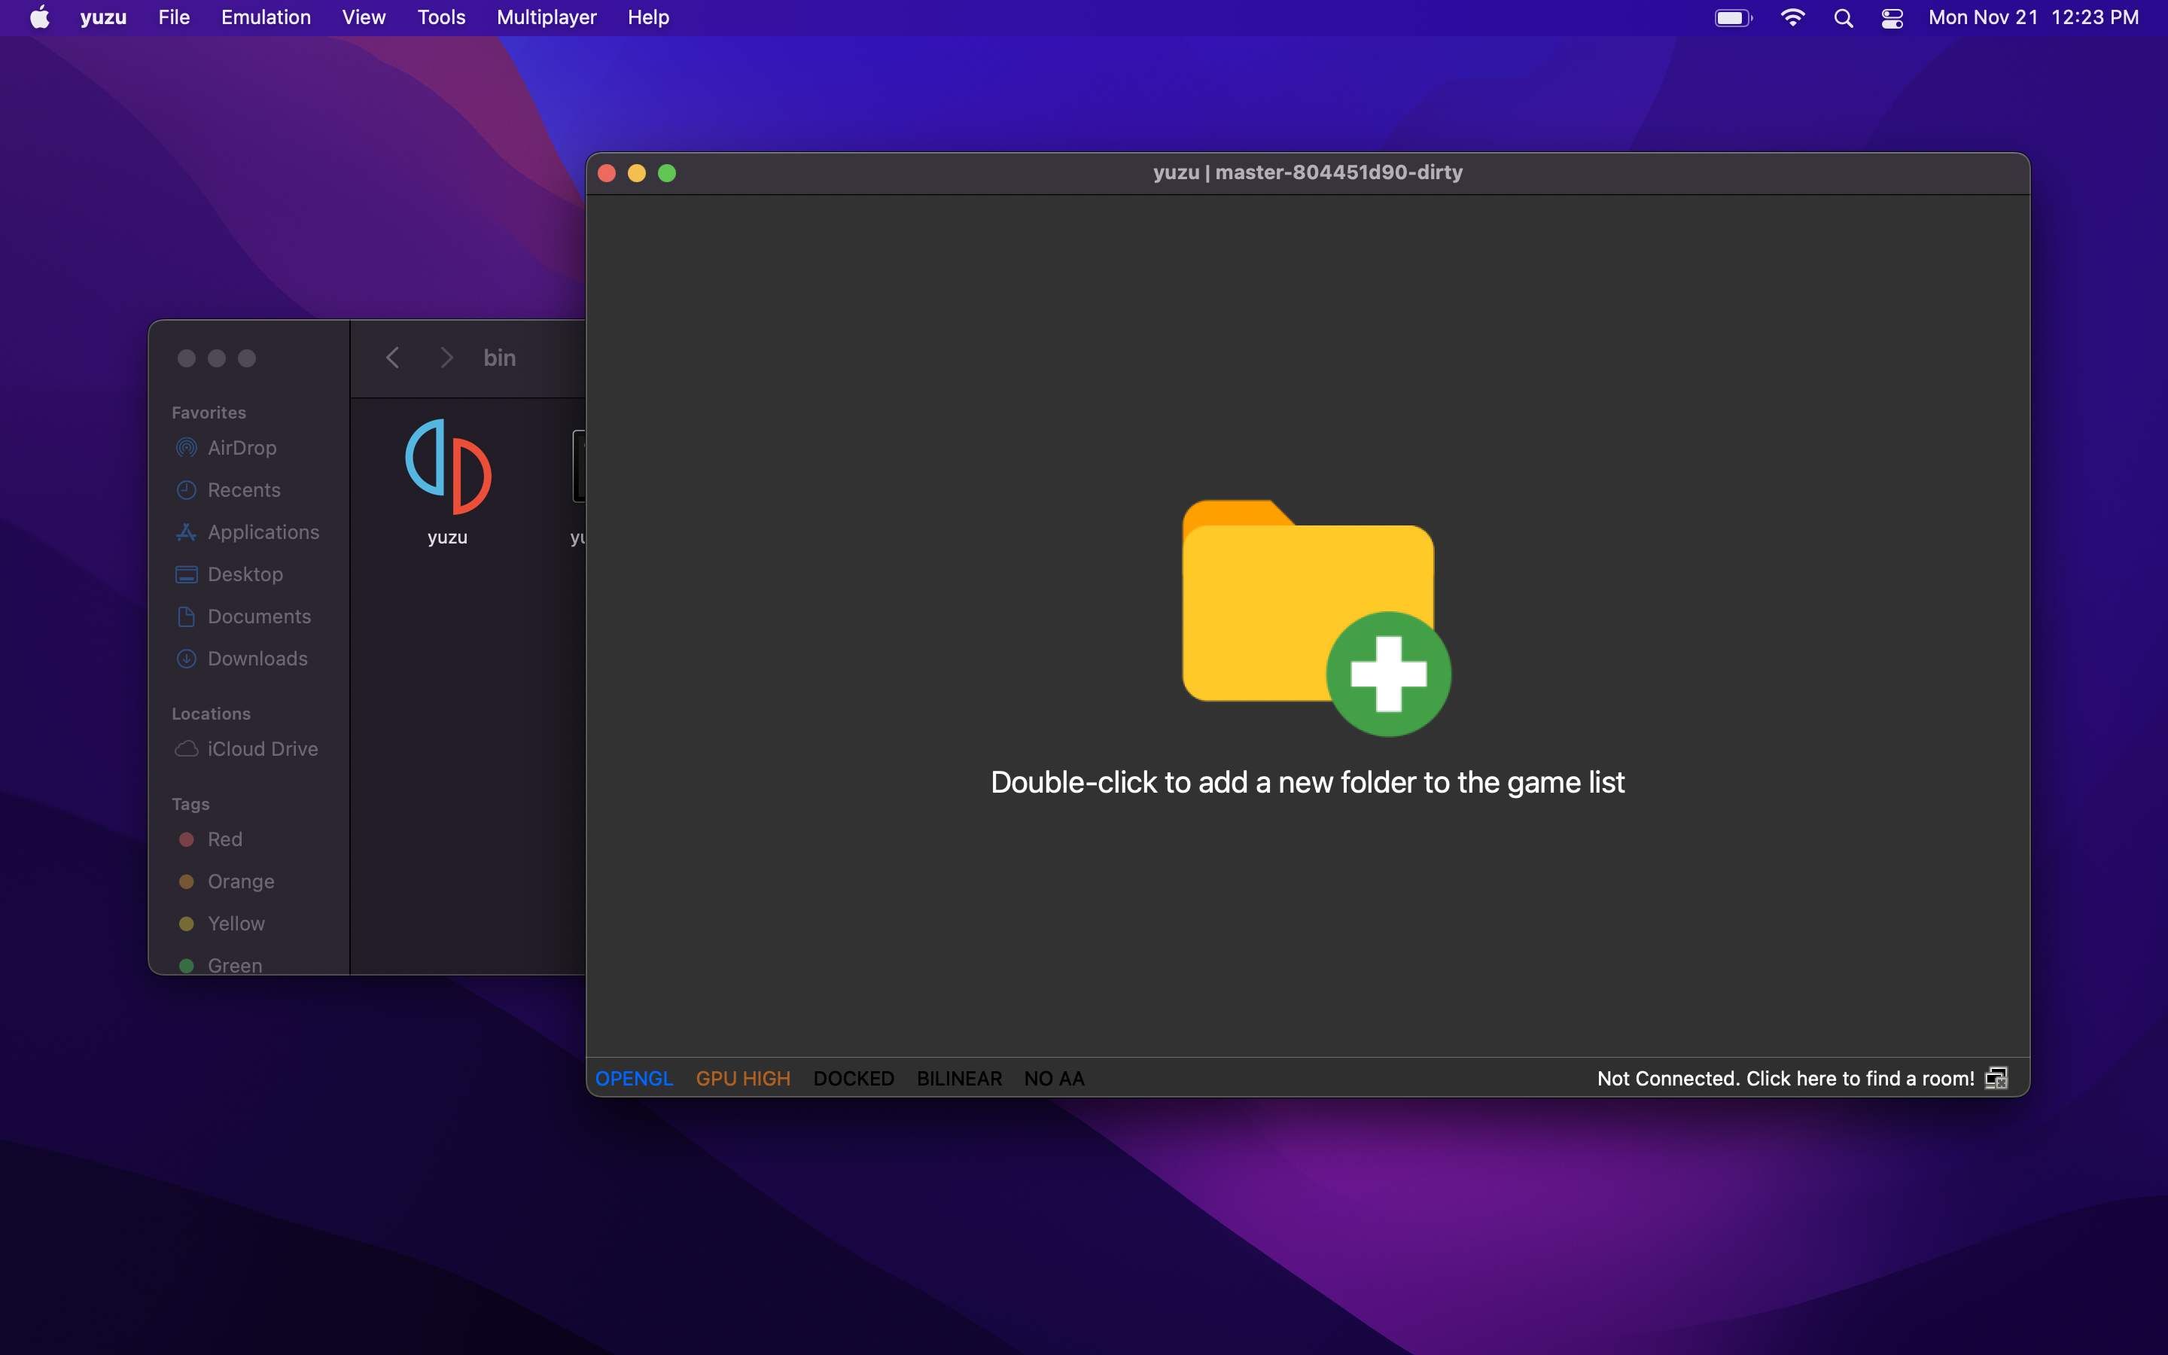The image size is (2168, 1355).
Task: Click the battery status icon
Action: (1733, 18)
